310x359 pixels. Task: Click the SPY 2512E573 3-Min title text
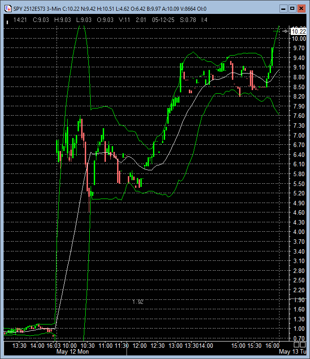37,9
